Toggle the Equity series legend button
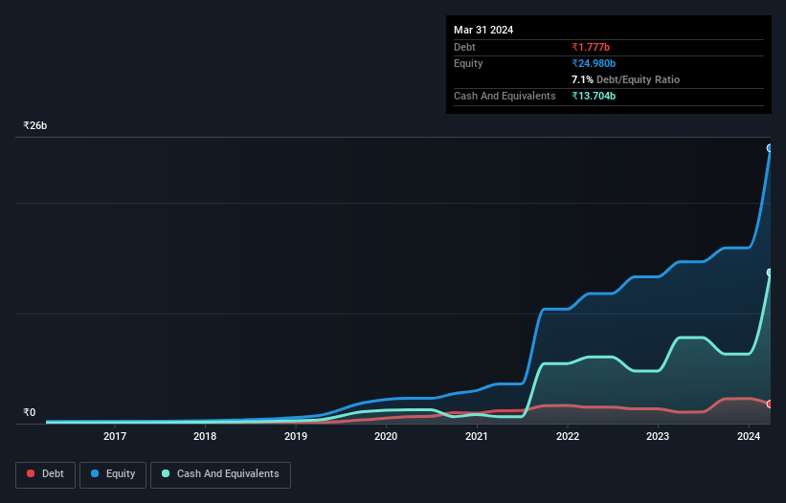786x503 pixels. click(113, 474)
